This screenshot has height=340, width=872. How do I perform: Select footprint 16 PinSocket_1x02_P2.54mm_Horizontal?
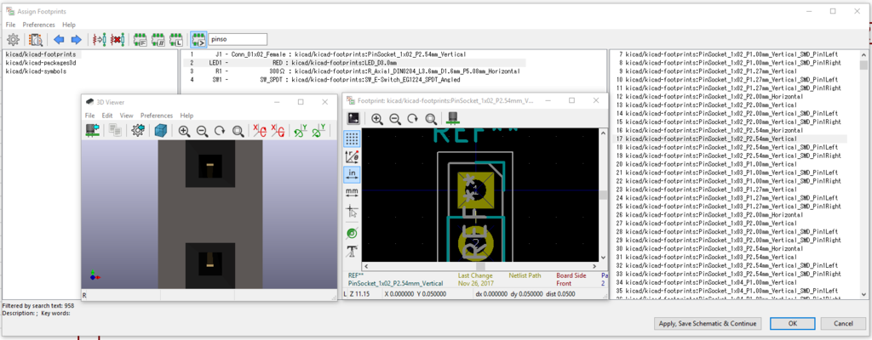pos(730,130)
